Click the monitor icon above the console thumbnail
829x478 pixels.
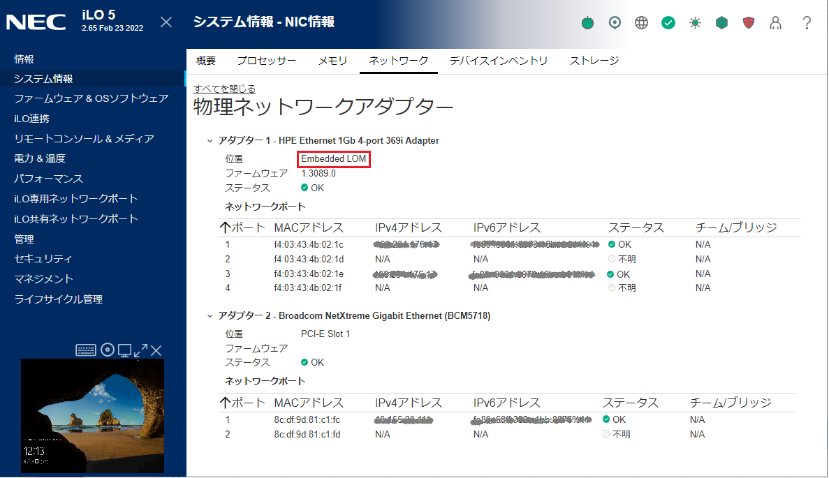125,350
